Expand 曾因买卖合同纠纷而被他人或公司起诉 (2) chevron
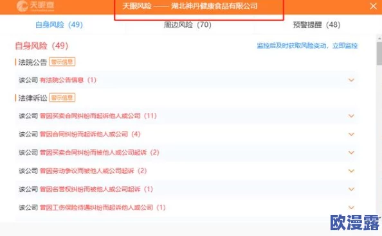The image size is (382, 236). click(351, 153)
